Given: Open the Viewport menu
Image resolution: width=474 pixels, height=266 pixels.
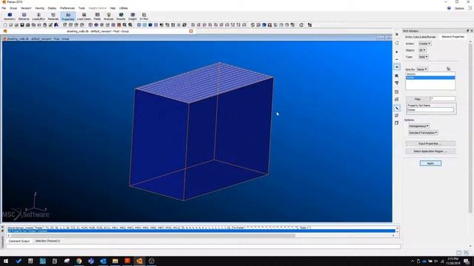Looking at the screenshot, I should tap(26, 8).
